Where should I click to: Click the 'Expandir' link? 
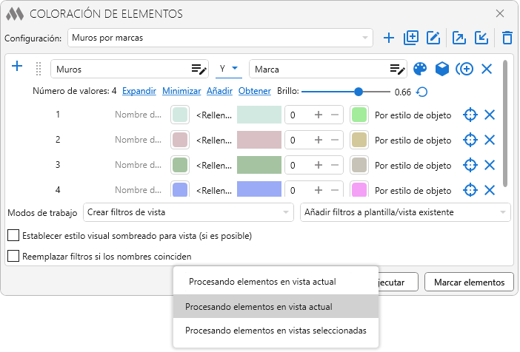pos(139,91)
